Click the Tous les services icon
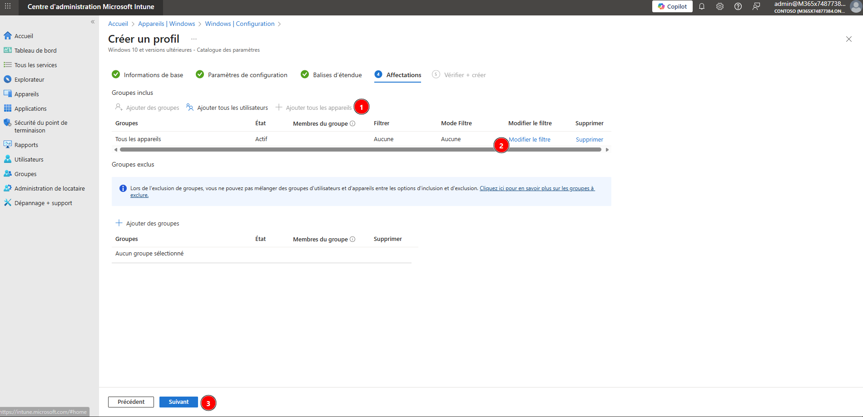Screen dimensions: 863x417 click(x=8, y=64)
